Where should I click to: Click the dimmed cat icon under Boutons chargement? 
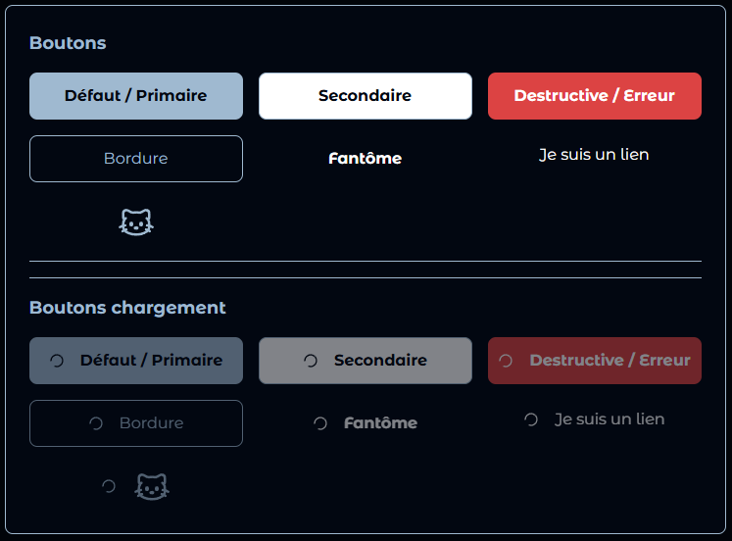(x=152, y=486)
